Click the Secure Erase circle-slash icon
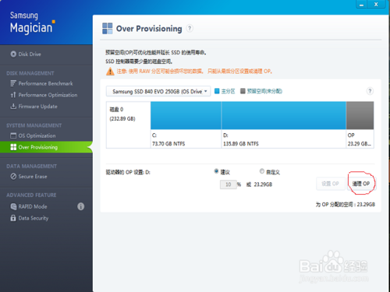The image size is (390, 292). click(x=13, y=177)
